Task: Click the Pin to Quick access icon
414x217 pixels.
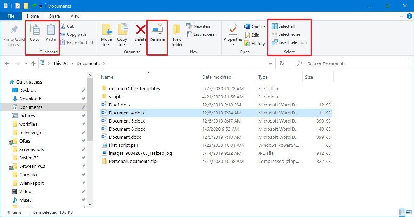Action: pyautogui.click(x=14, y=33)
